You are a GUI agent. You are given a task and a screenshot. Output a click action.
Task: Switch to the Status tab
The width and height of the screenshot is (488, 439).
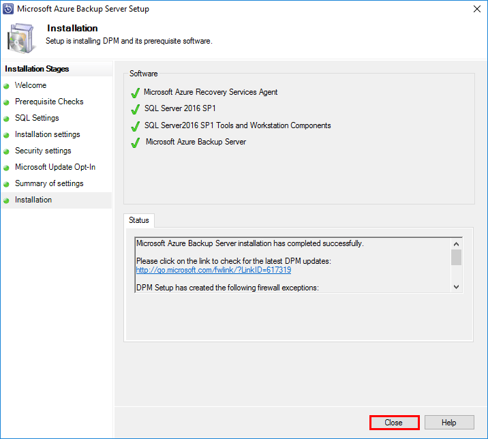139,220
